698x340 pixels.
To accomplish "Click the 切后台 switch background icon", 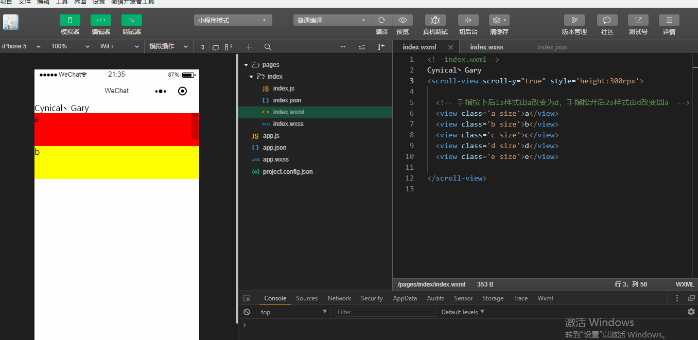I will 468,21.
